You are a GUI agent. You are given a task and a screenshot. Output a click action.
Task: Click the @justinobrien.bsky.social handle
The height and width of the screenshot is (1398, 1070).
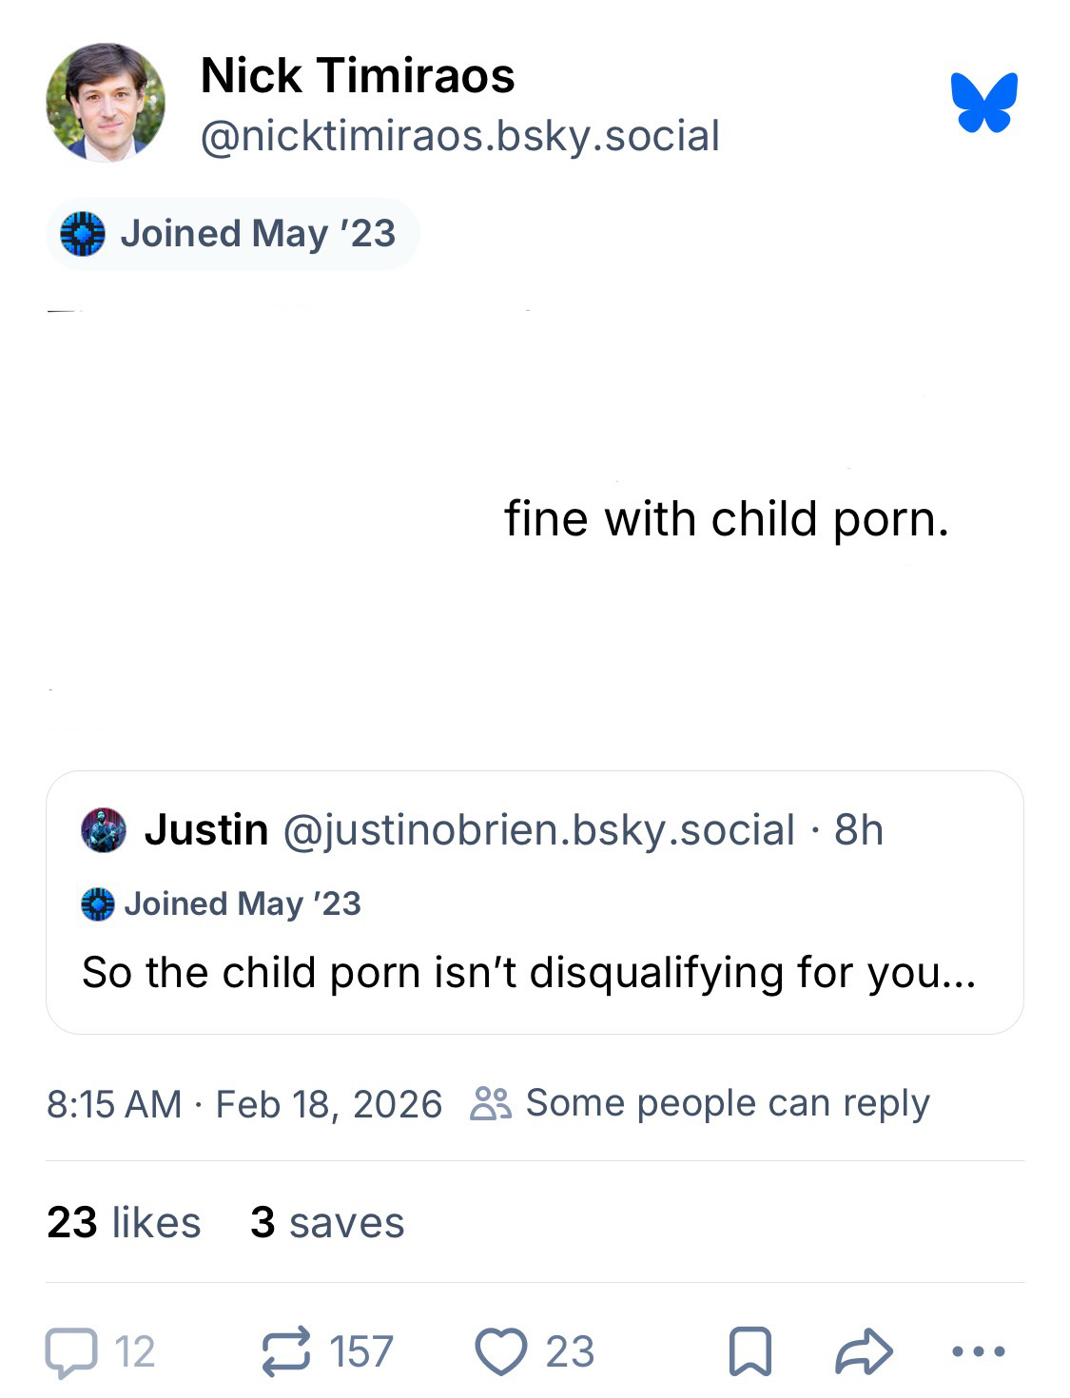(538, 830)
